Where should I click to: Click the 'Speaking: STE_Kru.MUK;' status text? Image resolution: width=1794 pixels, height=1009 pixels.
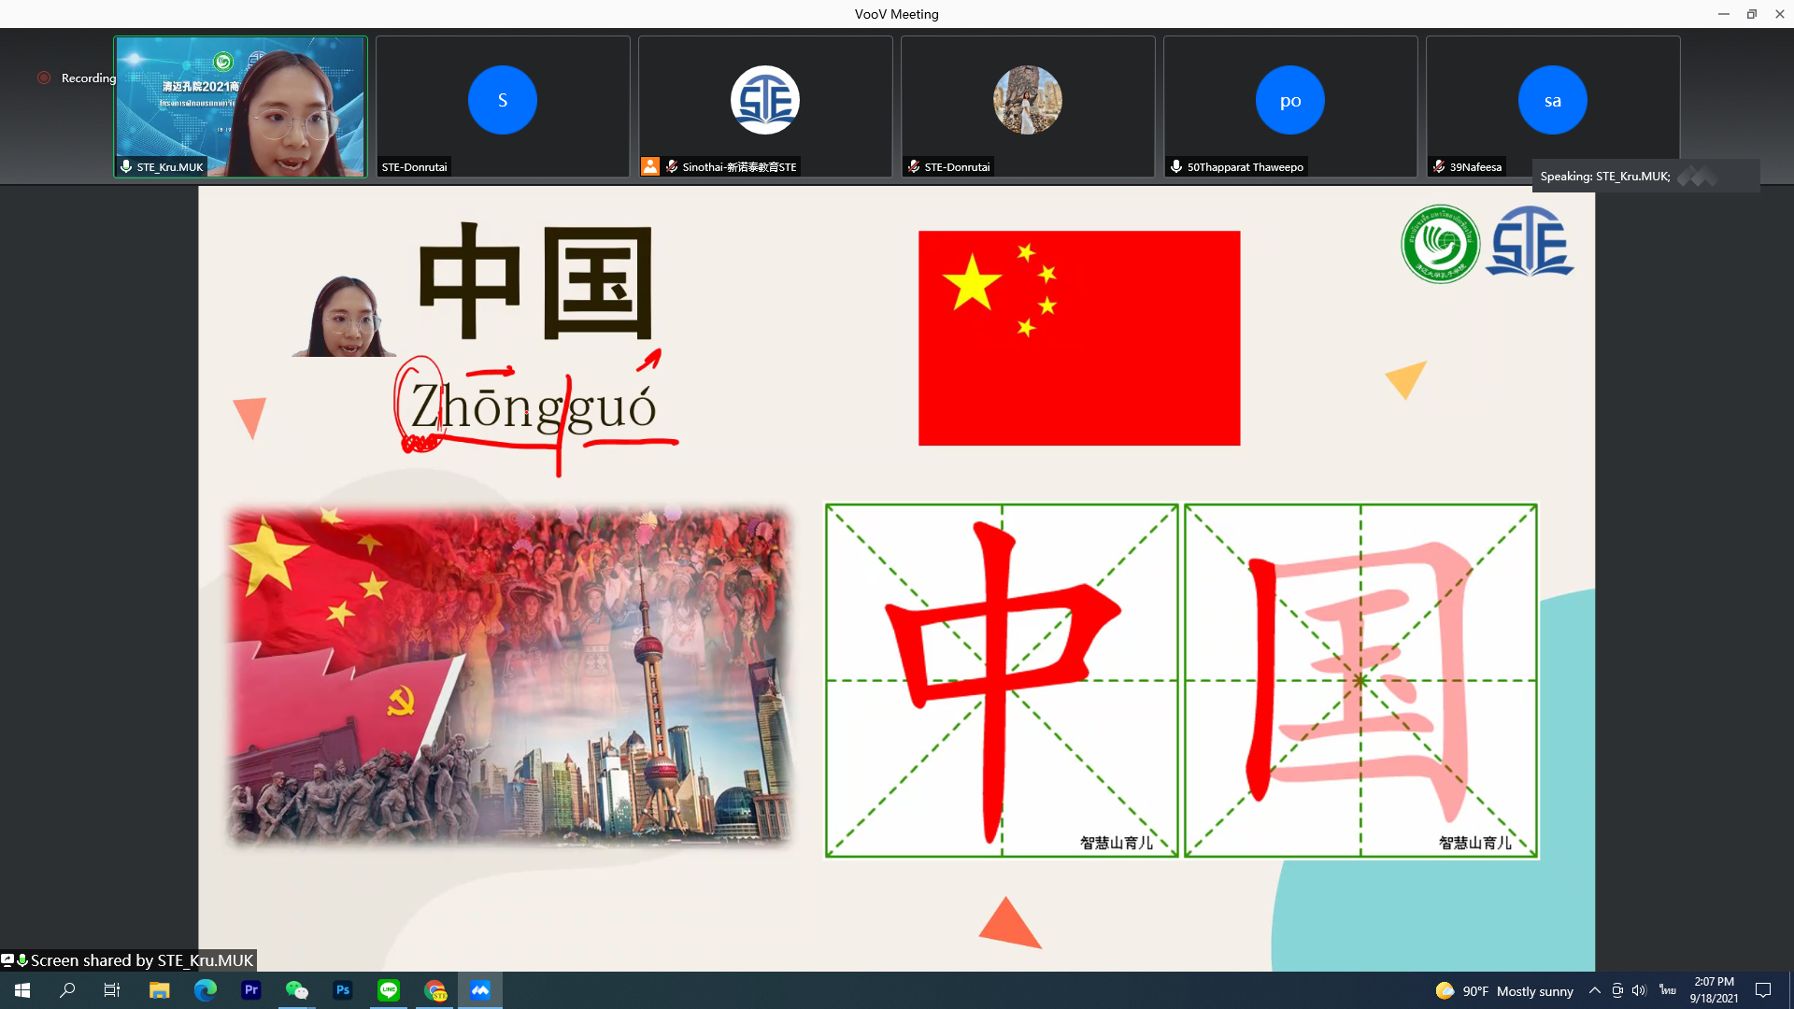pyautogui.click(x=1605, y=176)
